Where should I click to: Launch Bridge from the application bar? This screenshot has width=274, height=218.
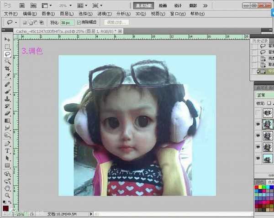21,5
